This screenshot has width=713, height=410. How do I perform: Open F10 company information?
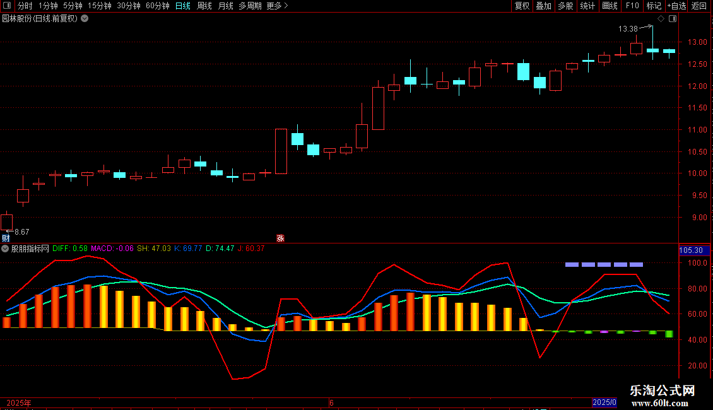(632, 6)
